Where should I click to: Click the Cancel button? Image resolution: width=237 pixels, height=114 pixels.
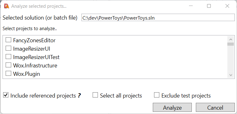[215, 107]
